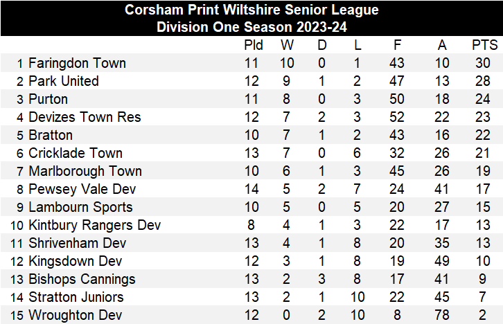Click the Division One Season 2023-24 subtitle
The width and height of the screenshot is (503, 324).
251,27
